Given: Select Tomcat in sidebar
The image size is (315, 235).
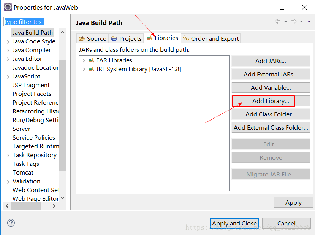Looking at the screenshot, I should (x=23, y=173).
